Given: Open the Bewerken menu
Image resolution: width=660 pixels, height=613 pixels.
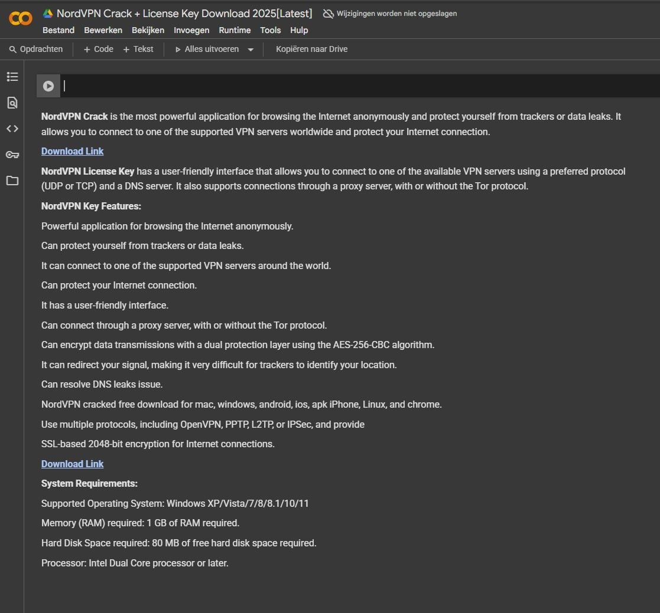Looking at the screenshot, I should pos(103,30).
